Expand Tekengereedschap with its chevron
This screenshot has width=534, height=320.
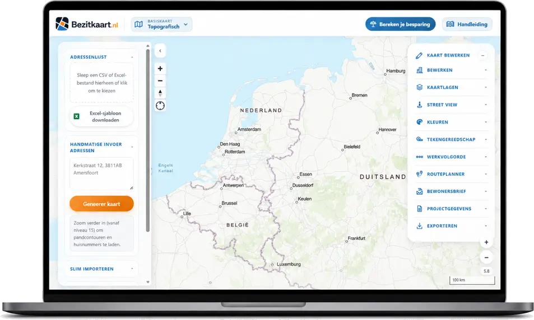486,139
